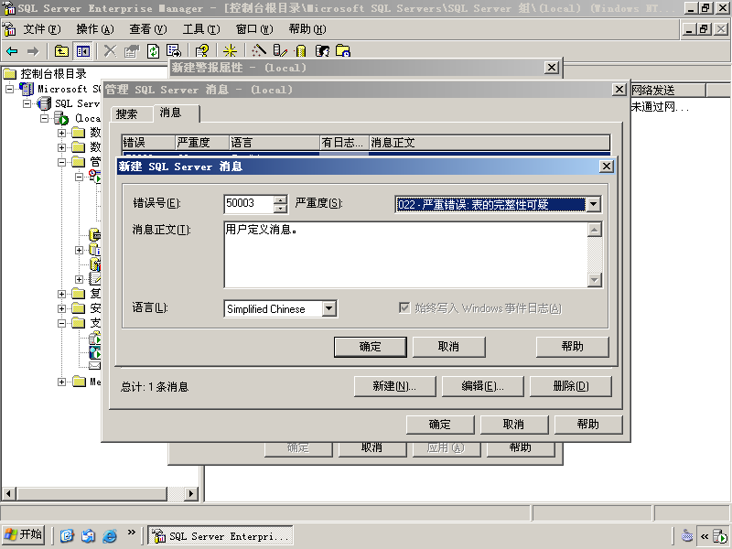The height and width of the screenshot is (549, 732).
Task: Open the 工具(T) menu
Action: pyautogui.click(x=200, y=29)
